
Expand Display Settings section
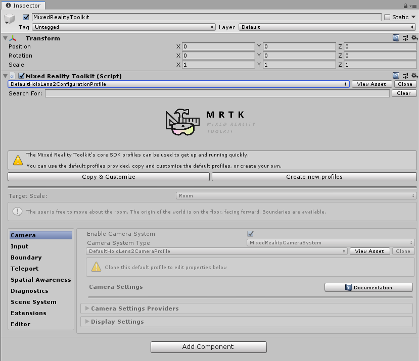coord(246,322)
